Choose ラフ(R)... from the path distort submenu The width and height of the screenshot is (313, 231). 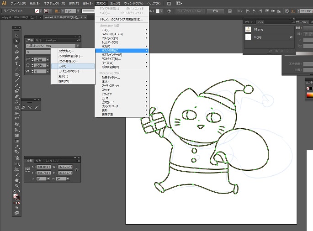click(73, 66)
